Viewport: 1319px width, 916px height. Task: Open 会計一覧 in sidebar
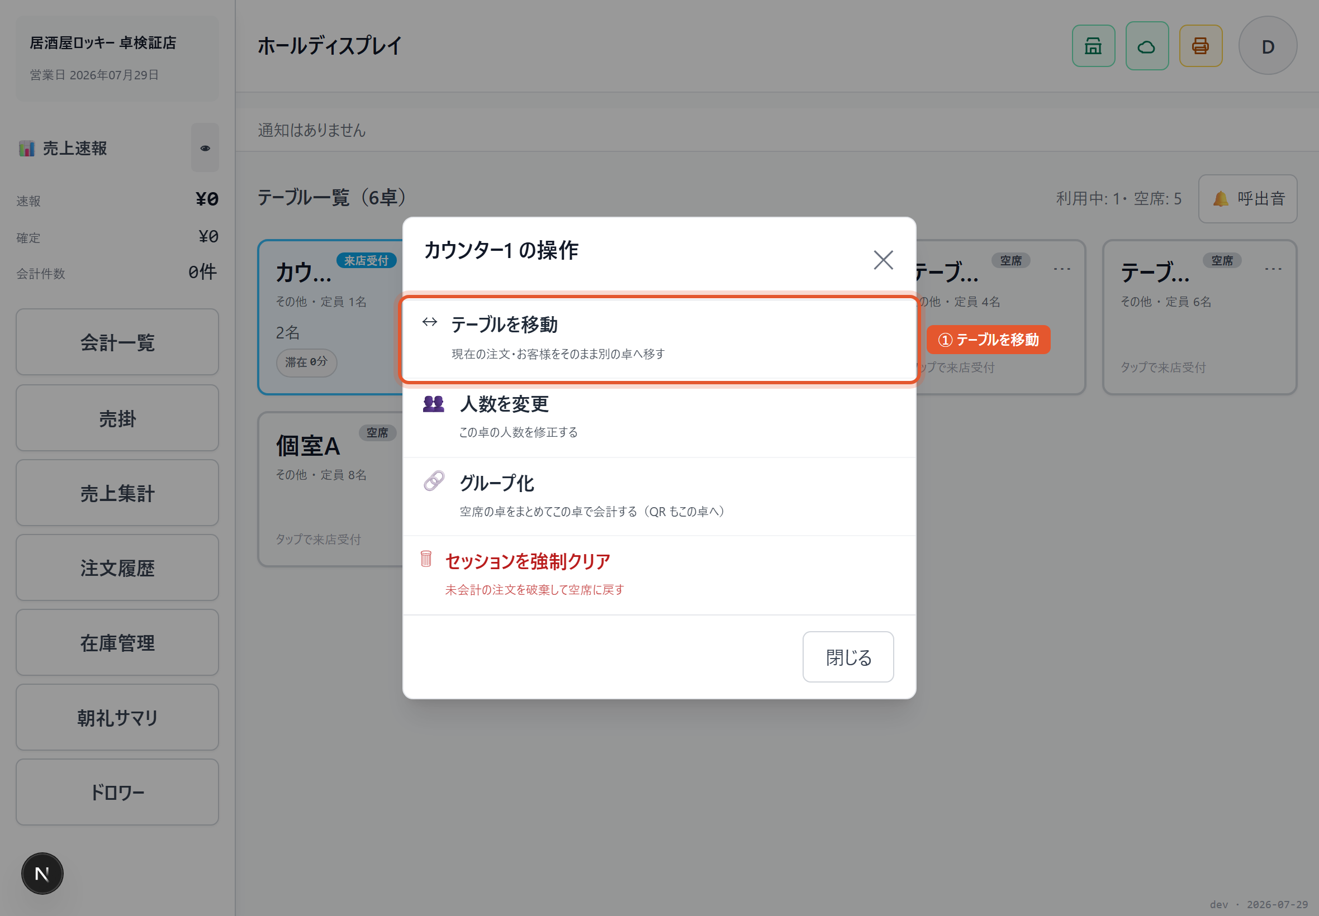(117, 342)
